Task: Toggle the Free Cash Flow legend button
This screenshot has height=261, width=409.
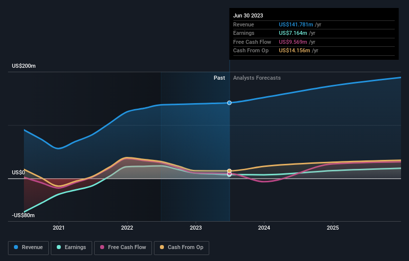Action: tap(123, 248)
